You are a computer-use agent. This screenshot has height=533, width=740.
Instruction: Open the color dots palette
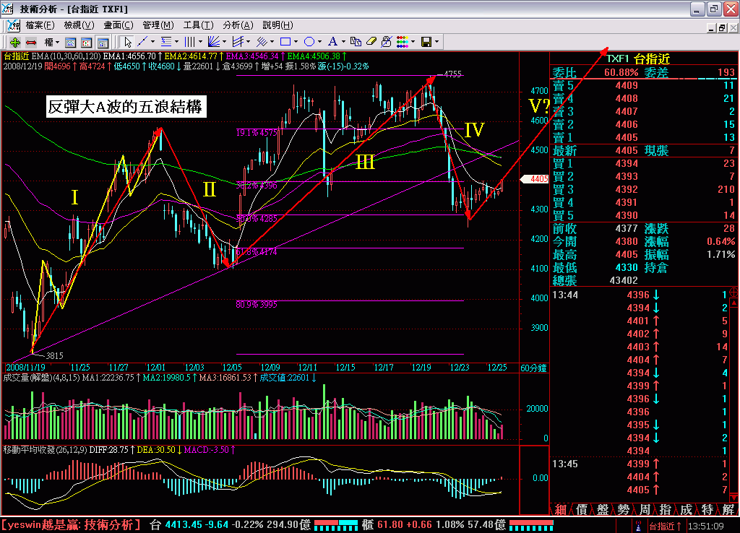pyautogui.click(x=402, y=42)
